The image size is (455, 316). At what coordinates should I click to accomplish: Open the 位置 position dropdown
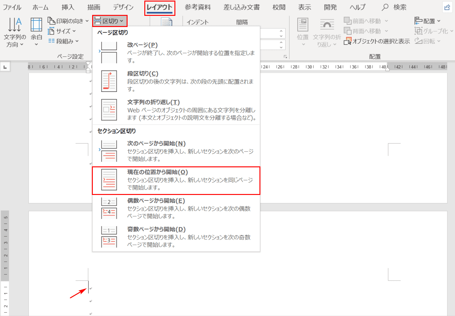tap(303, 33)
